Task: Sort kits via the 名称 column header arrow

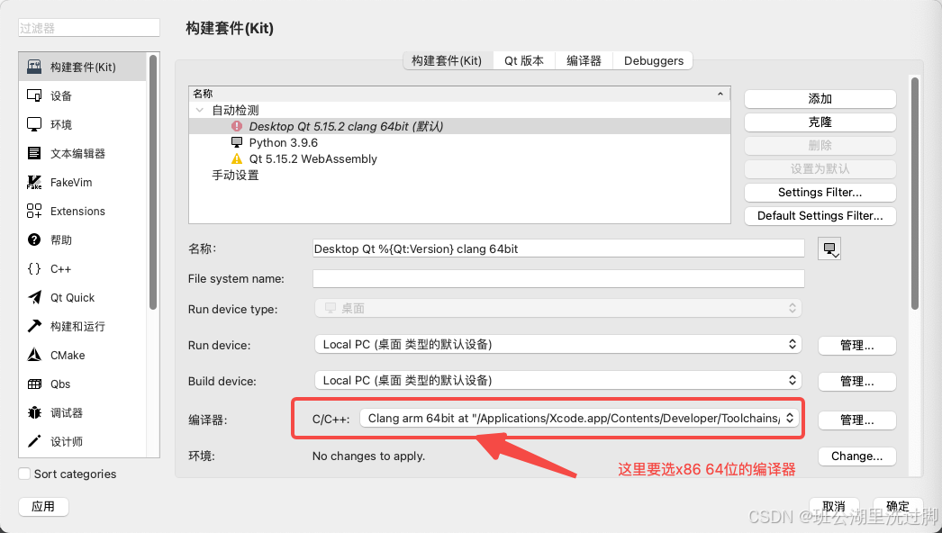Action: tap(720, 94)
